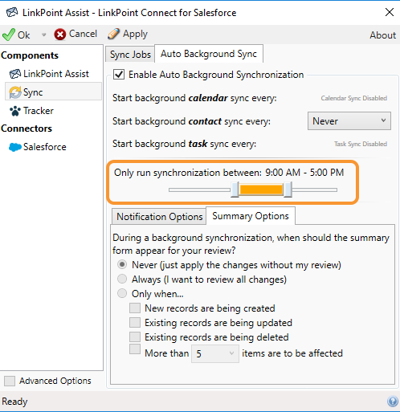The image size is (400, 412).
Task: Open the Tracker paw icon
Action: [x=15, y=111]
